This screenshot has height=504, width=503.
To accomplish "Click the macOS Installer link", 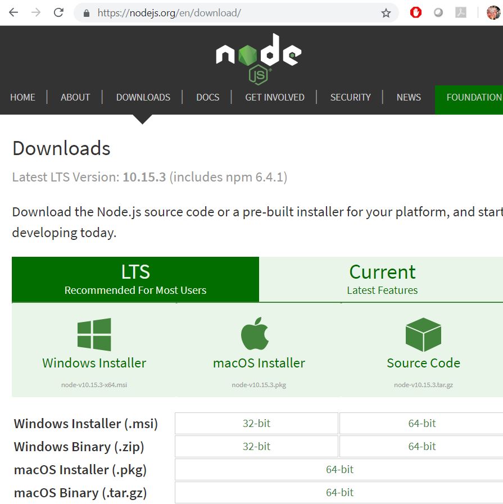I will tap(259, 363).
